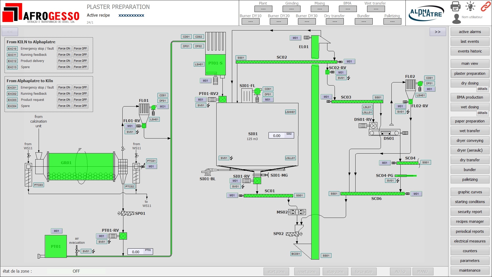Open détails under dry dosing

click(x=482, y=89)
